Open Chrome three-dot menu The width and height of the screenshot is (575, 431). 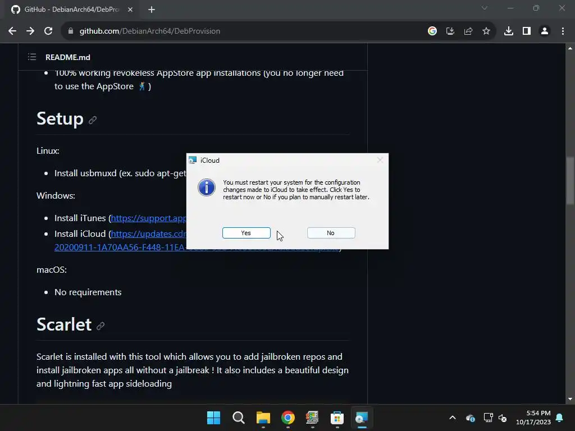[x=563, y=31]
